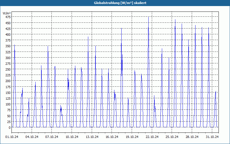Click the 350 y-axis value
230x144 pixels.
click(x=8, y=46)
